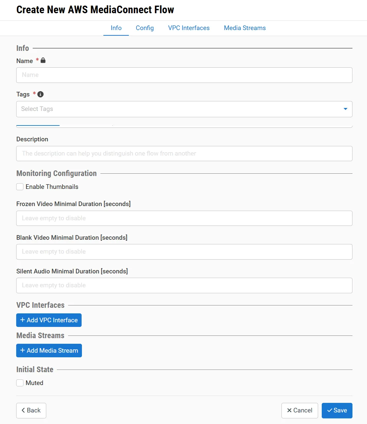Screen dimensions: 367x424
Task: Select the Info tab
Action: pyautogui.click(x=116, y=28)
